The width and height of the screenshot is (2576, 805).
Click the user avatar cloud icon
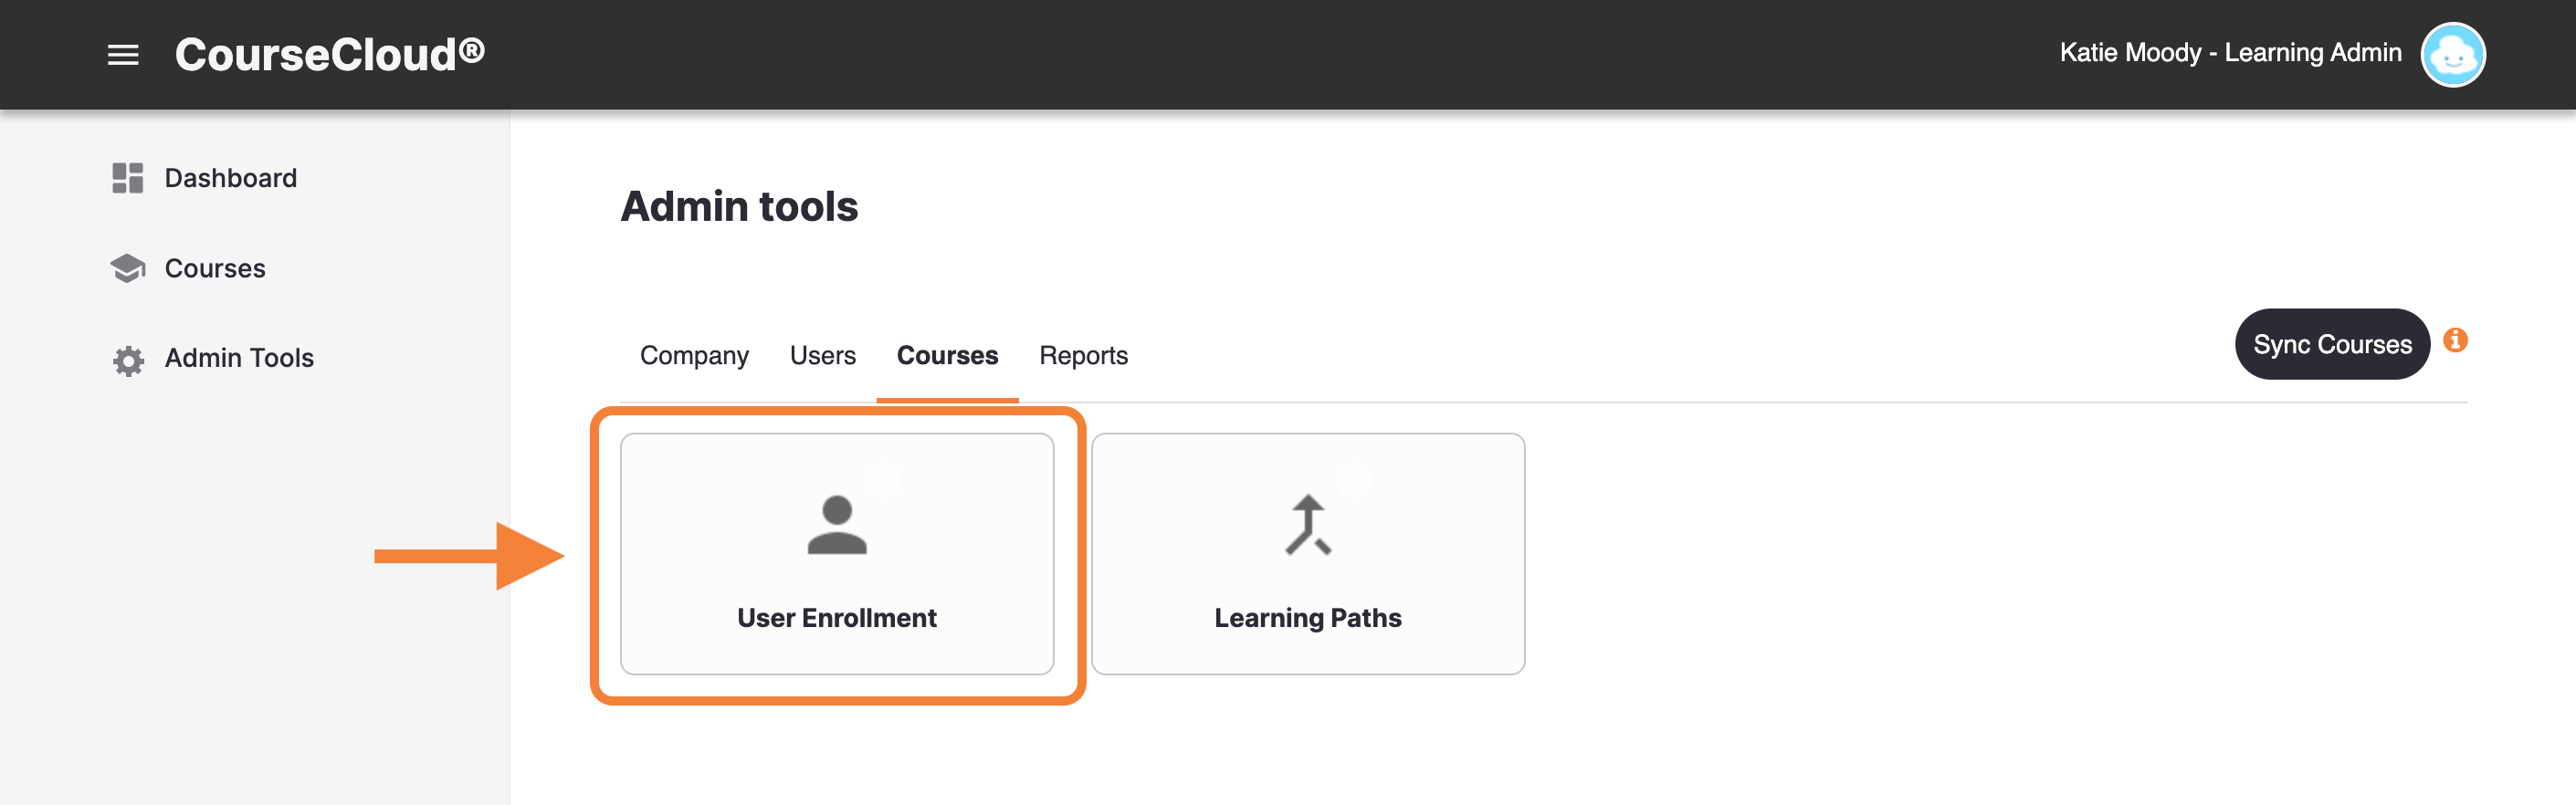coord(2452,55)
